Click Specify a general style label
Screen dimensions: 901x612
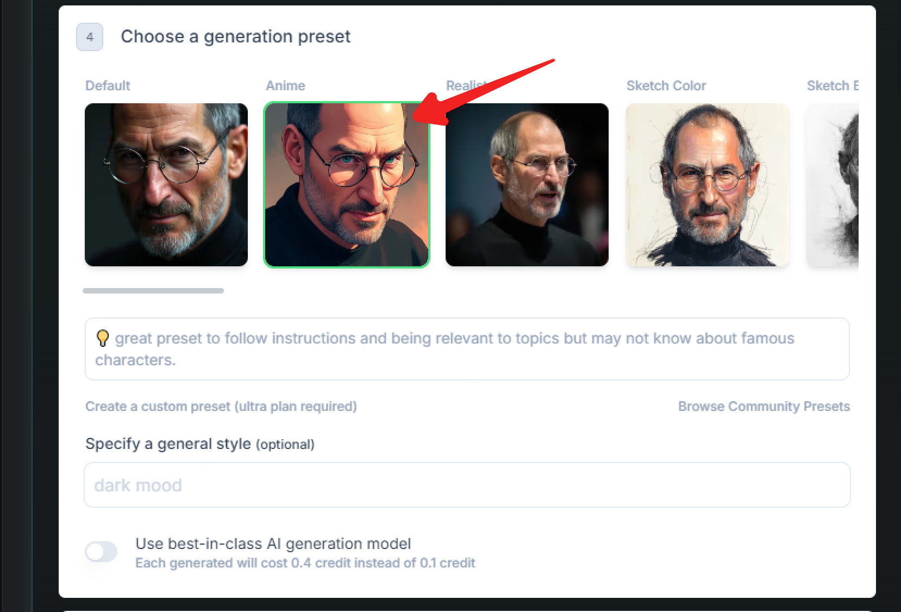point(199,444)
